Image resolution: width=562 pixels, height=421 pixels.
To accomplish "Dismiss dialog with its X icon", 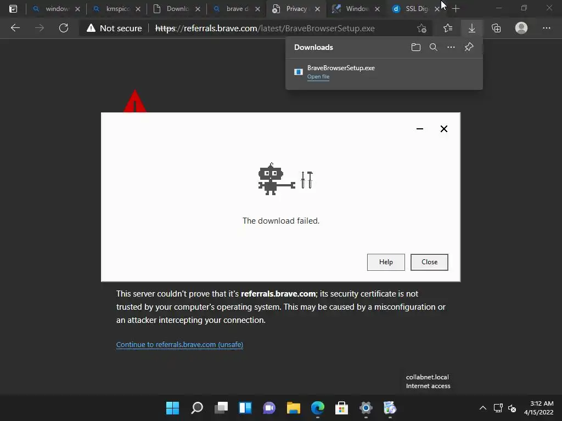I will point(443,129).
